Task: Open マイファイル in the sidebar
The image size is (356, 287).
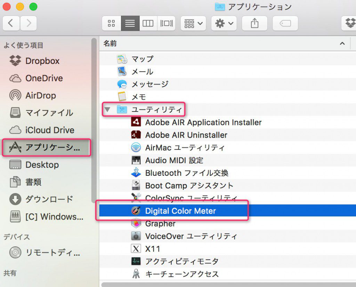Action: pos(46,113)
